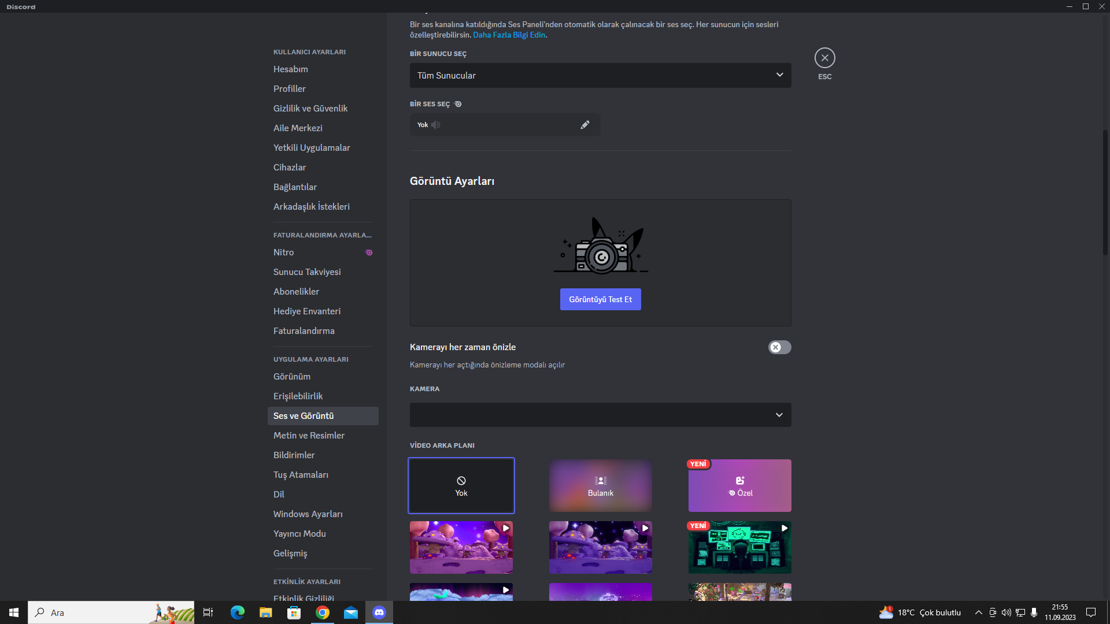Expand the Tüm Sunucular server dropdown

click(x=600, y=76)
